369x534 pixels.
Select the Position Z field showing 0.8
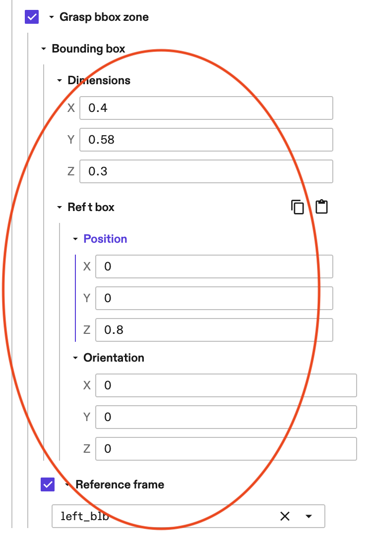214,329
